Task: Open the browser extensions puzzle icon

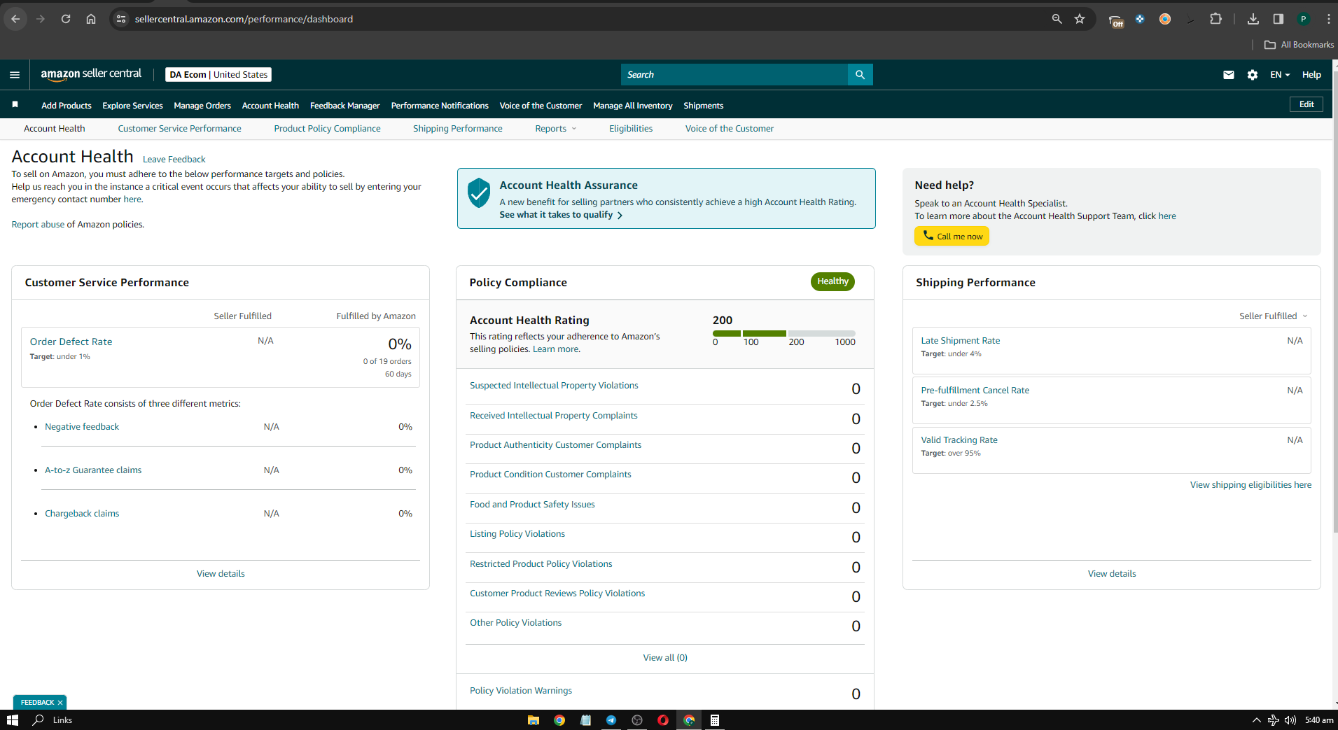Action: pos(1215,19)
